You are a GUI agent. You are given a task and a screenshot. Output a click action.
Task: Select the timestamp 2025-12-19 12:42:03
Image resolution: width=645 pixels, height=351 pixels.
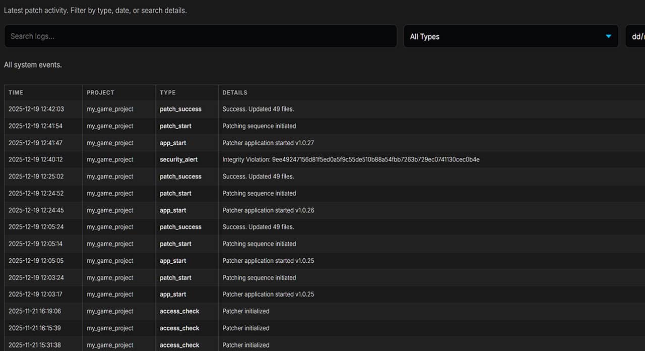click(36, 109)
